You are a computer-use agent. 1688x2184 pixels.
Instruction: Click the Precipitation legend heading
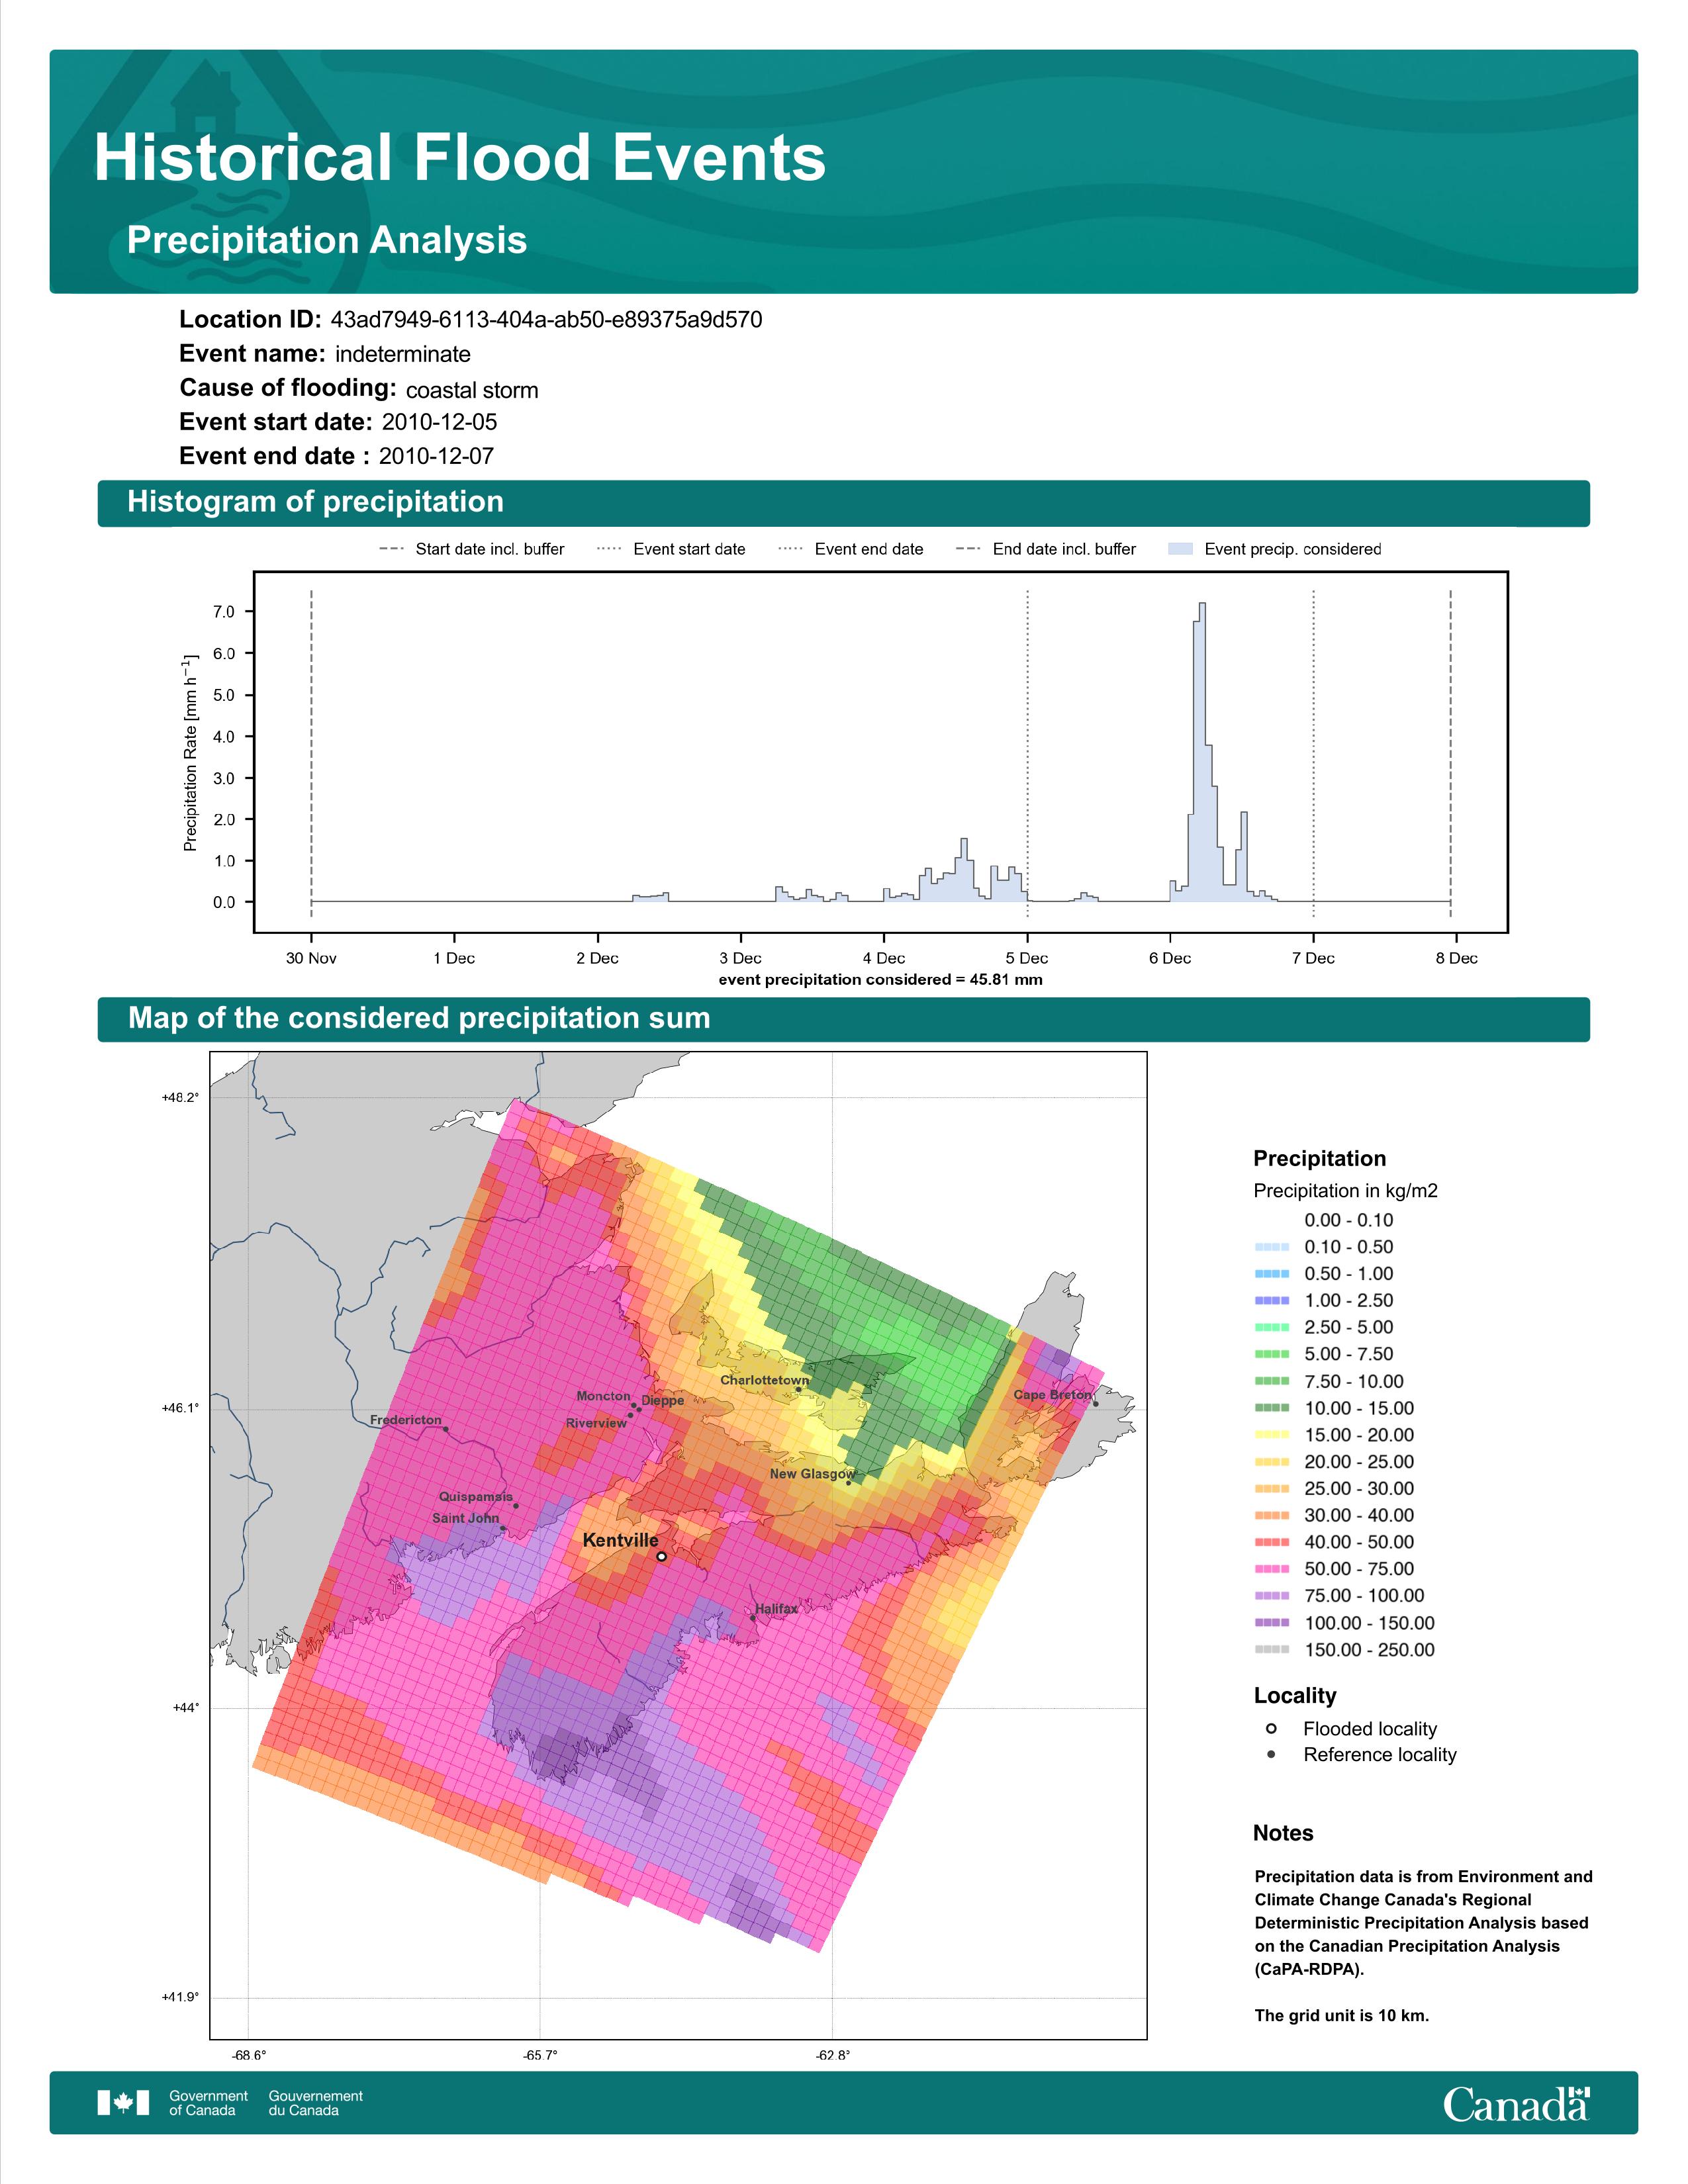coord(1319,1159)
